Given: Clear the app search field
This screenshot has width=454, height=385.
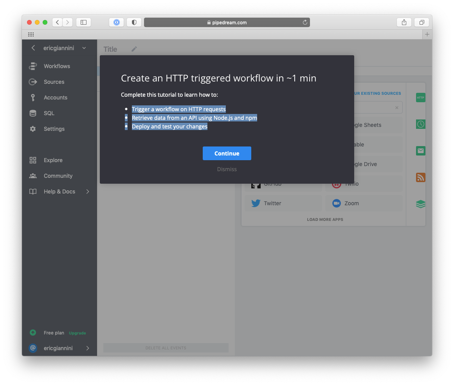Looking at the screenshot, I should pos(397,108).
